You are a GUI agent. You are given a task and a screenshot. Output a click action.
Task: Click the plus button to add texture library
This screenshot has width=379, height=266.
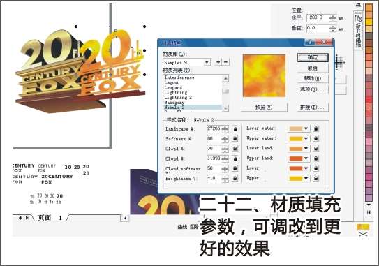[218, 62]
